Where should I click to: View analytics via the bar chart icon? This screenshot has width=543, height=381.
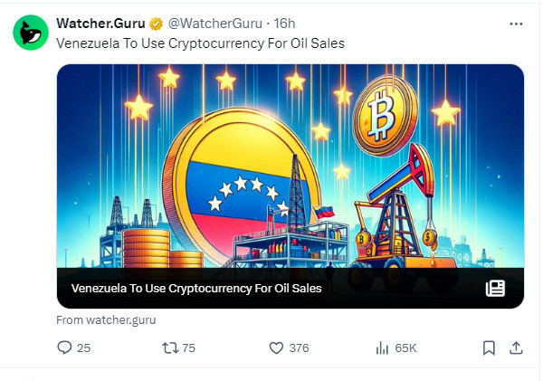pyautogui.click(x=382, y=348)
